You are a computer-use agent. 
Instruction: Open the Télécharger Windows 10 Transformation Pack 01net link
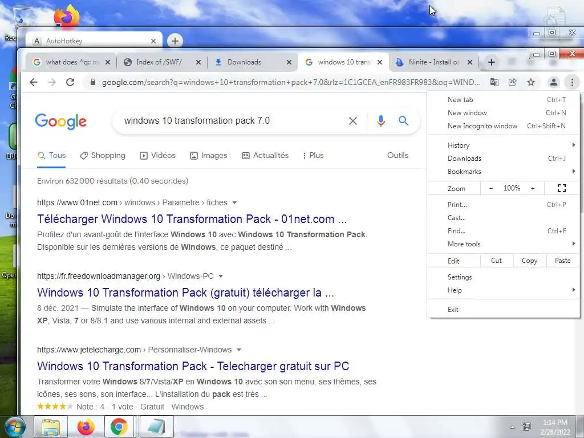pyautogui.click(x=192, y=219)
